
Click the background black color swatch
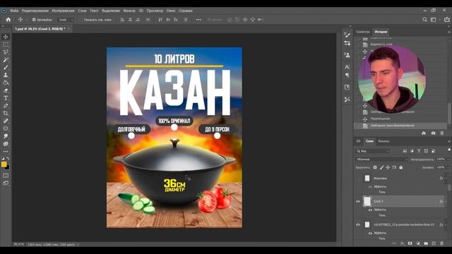coord(8,168)
